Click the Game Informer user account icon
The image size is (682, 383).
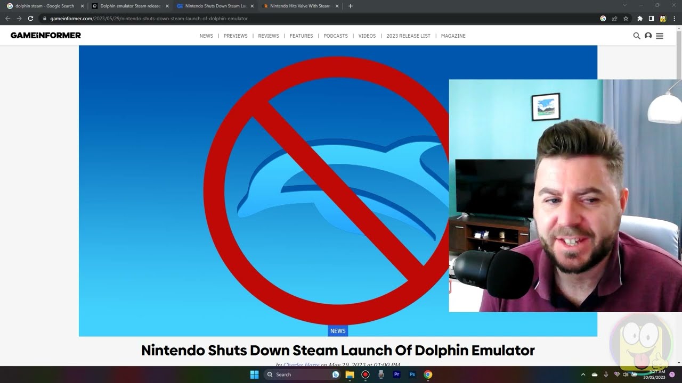[648, 36]
